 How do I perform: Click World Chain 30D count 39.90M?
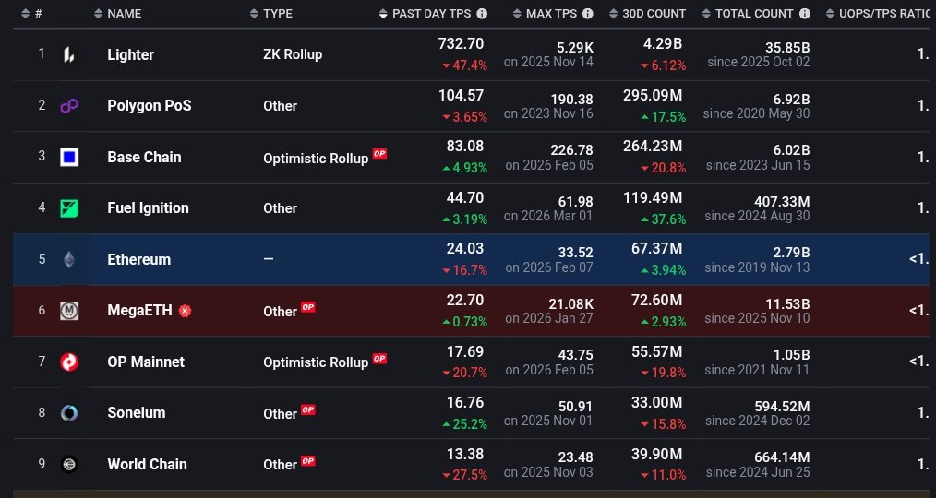[x=656, y=455]
